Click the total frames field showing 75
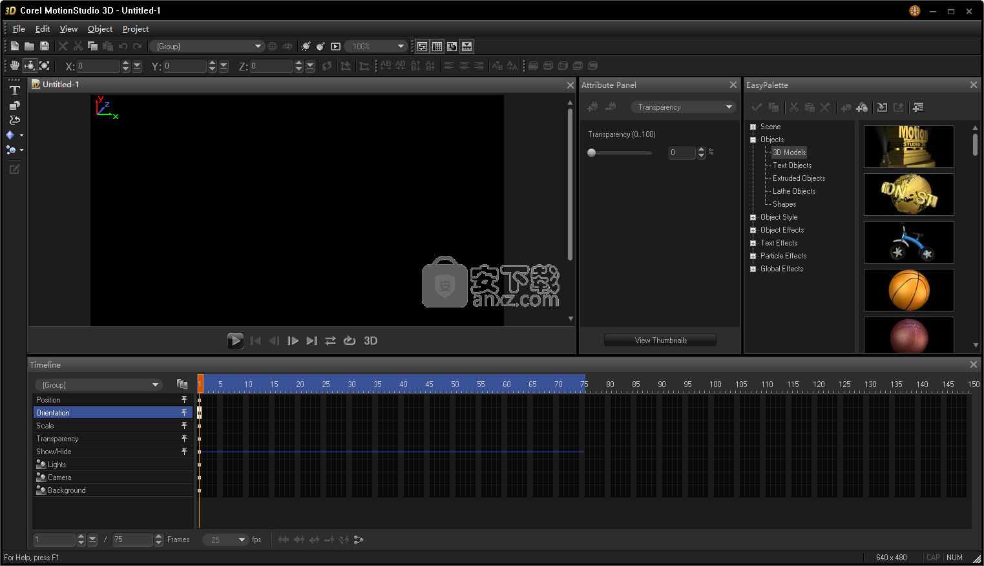984x566 pixels. click(x=132, y=540)
